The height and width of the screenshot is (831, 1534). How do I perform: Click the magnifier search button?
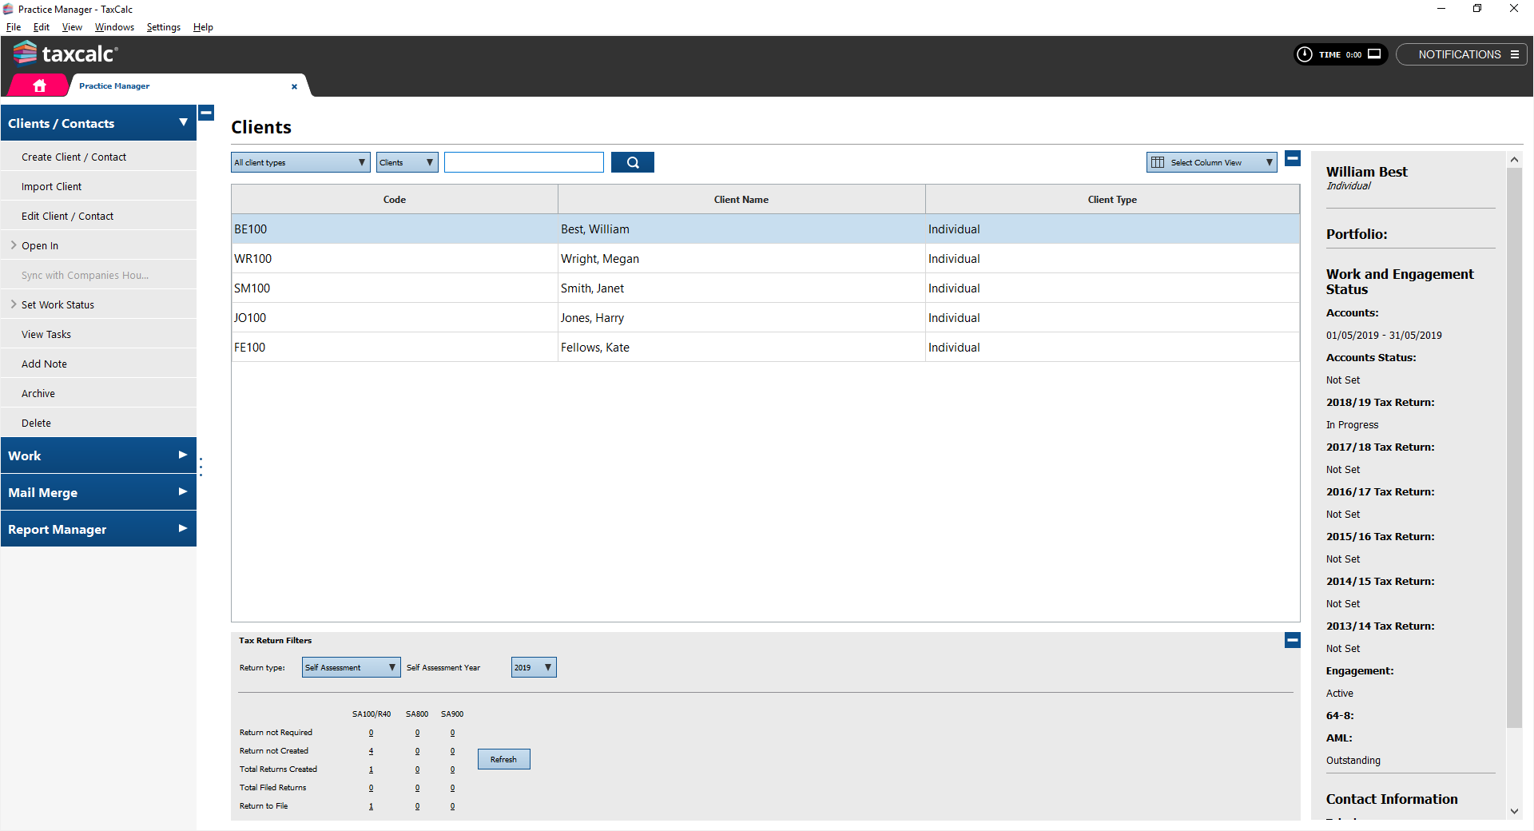(x=632, y=162)
